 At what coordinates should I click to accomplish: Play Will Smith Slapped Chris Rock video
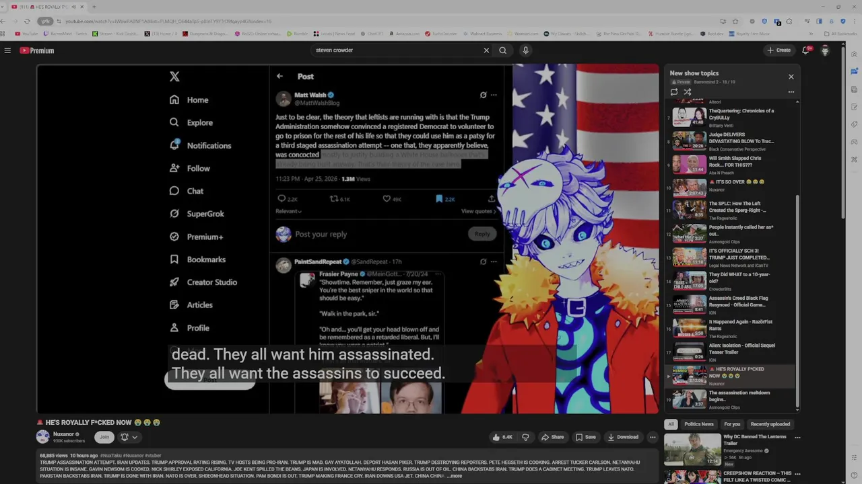tap(731, 164)
